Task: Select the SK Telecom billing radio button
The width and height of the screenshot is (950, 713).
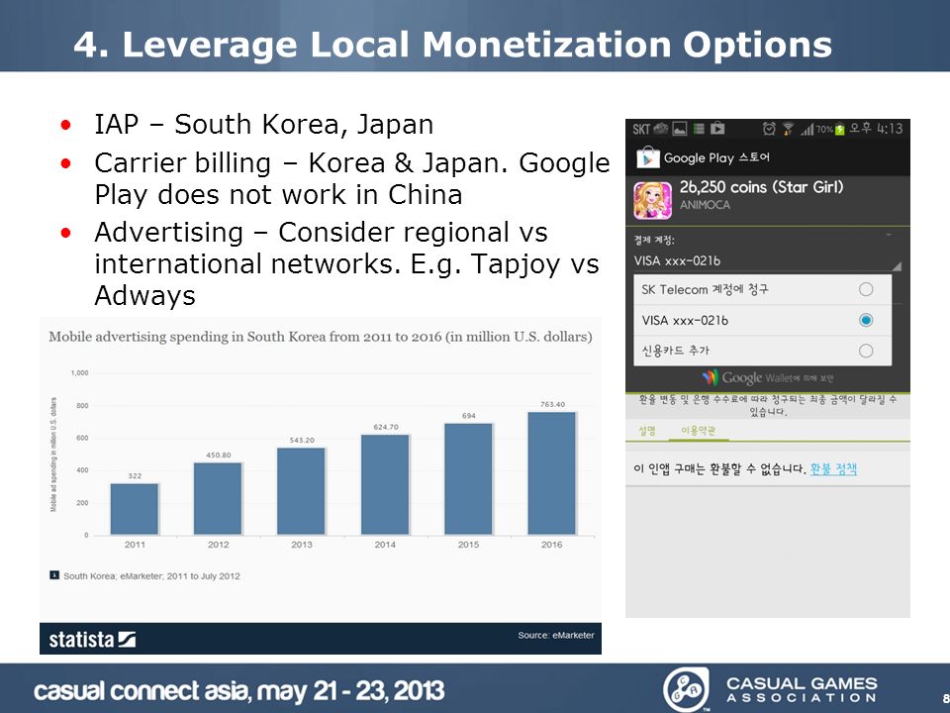Action: pyautogui.click(x=866, y=289)
